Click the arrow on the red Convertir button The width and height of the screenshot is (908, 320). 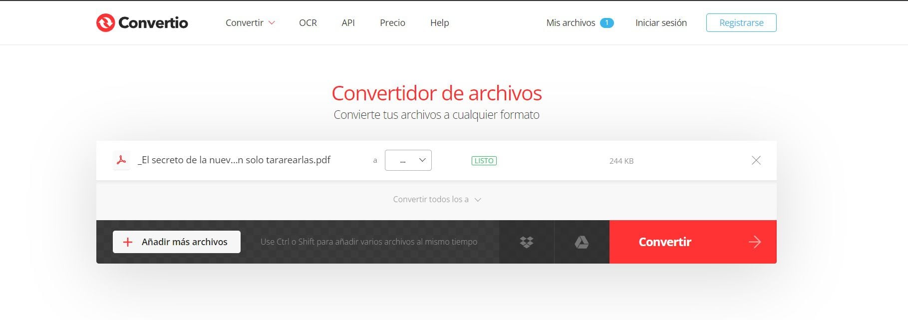(x=754, y=242)
